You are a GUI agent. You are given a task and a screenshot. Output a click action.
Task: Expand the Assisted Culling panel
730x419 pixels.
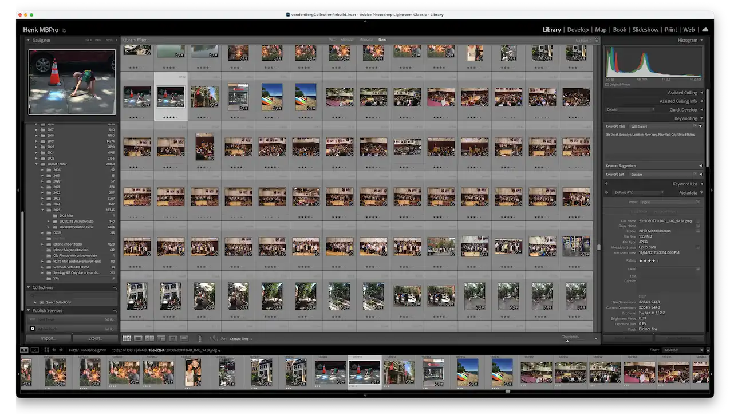701,93
